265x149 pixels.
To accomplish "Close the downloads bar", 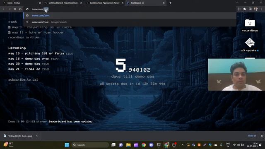I will (x=262, y=136).
